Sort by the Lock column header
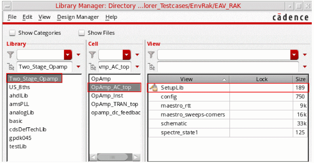 (261, 79)
